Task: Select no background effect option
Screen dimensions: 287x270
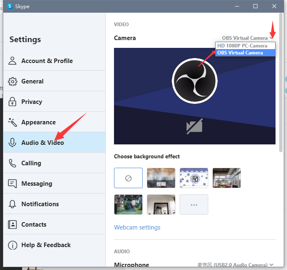Action: point(128,178)
